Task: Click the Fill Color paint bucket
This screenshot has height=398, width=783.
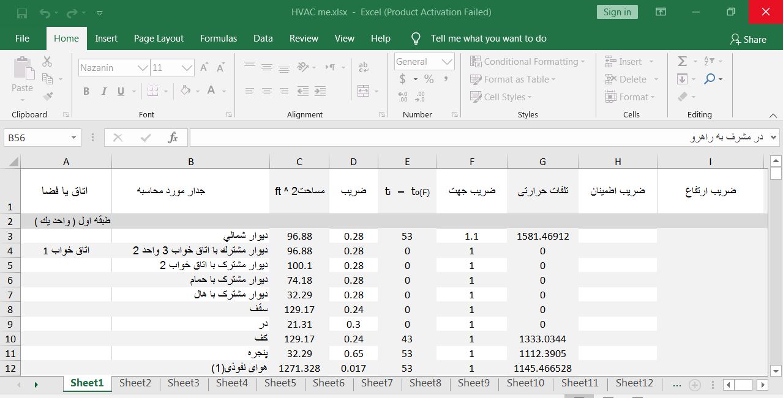Action: pyautogui.click(x=185, y=91)
